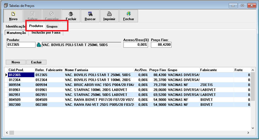This screenshot has width=259, height=140.
Task: Click horizontal scrollbar right arrow
Action: [x=248, y=133]
